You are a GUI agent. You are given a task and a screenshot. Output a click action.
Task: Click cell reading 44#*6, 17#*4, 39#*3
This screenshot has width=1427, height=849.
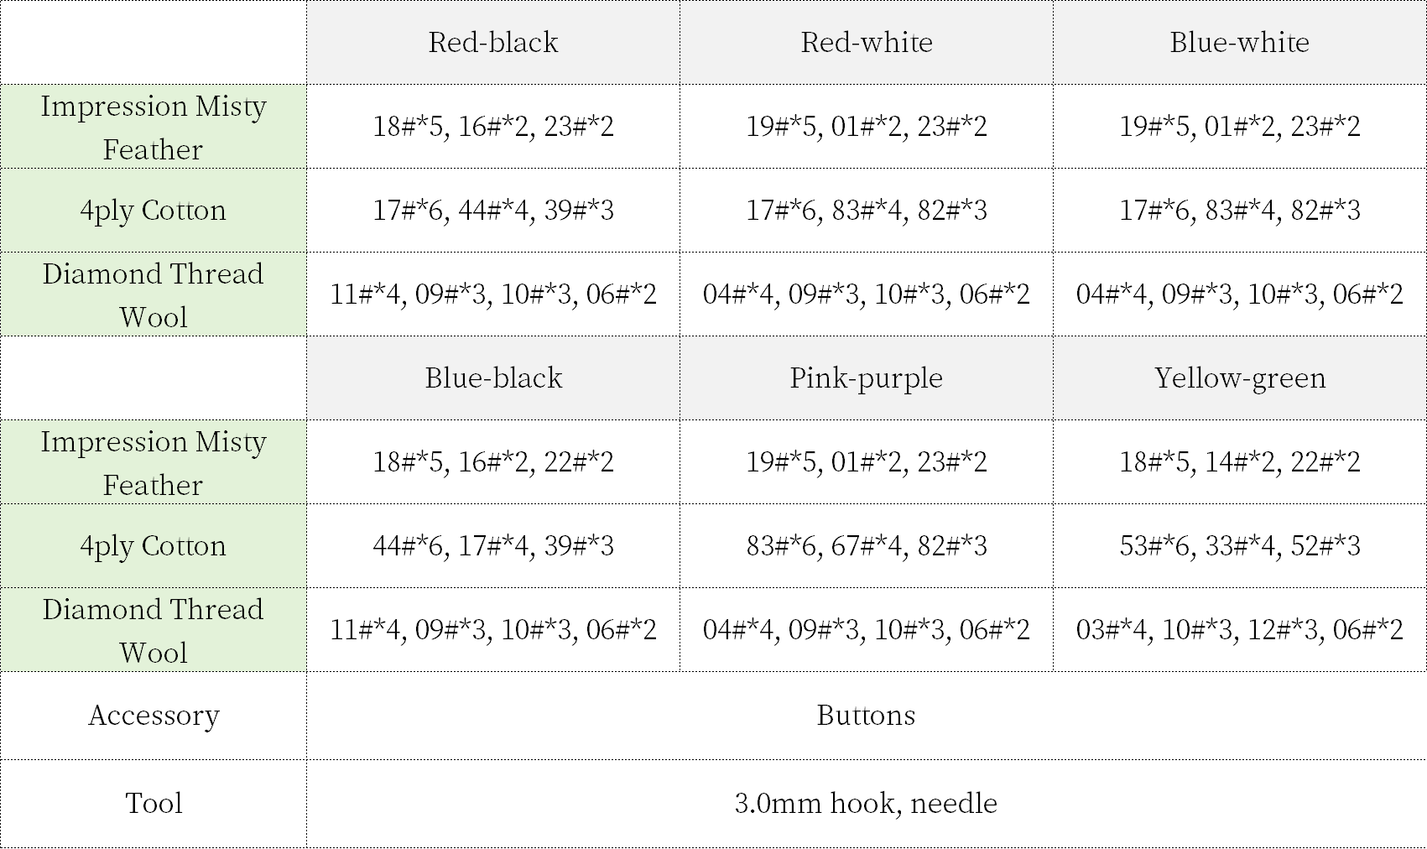pos(493,546)
